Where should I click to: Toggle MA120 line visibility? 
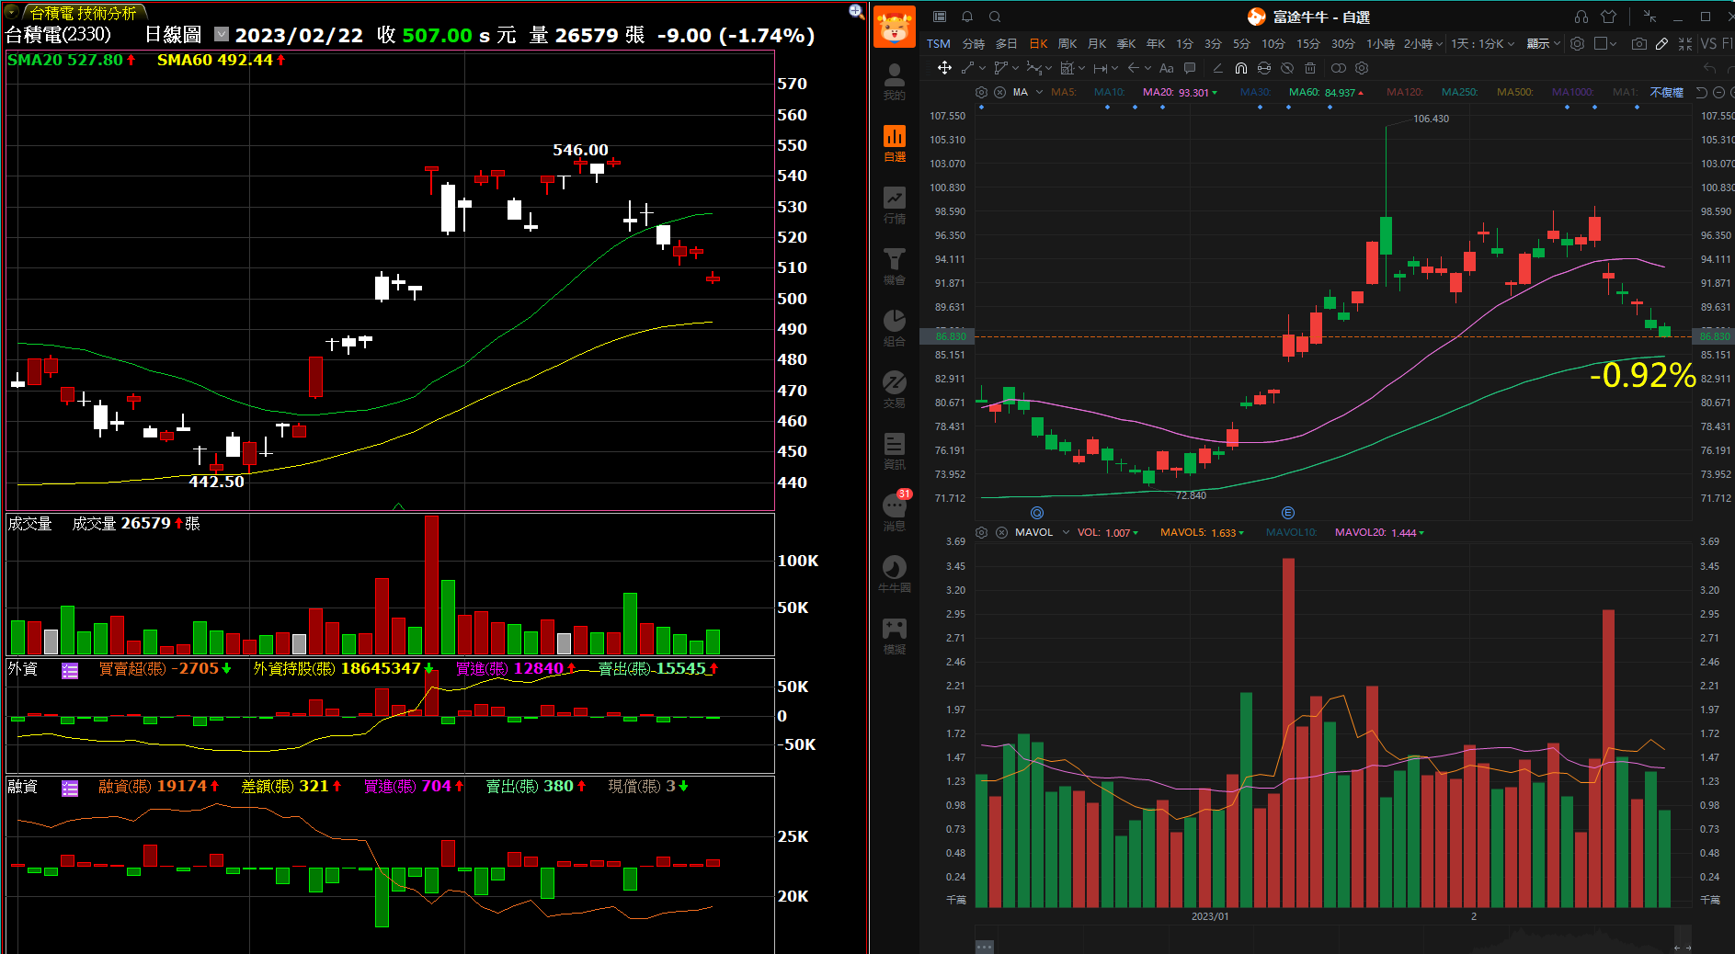1405,92
